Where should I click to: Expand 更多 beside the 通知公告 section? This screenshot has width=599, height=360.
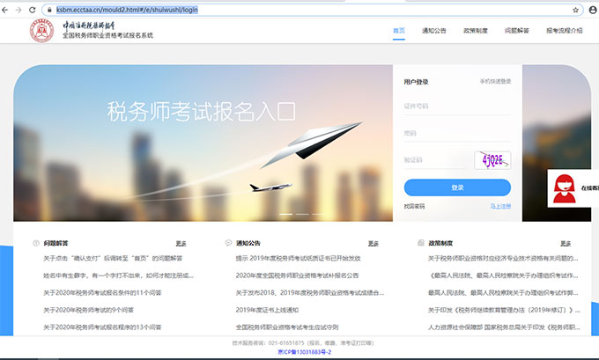(x=373, y=242)
